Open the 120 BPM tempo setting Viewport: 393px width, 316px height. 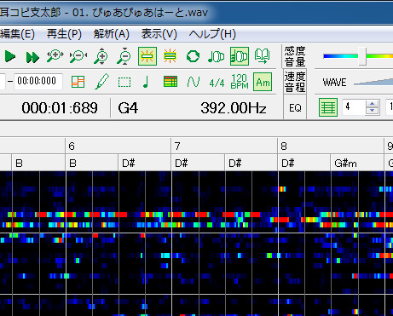[x=240, y=82]
